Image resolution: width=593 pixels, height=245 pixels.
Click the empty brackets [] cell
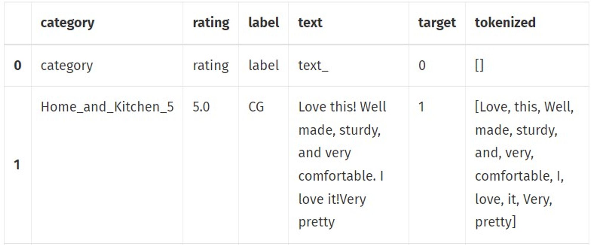[479, 65]
